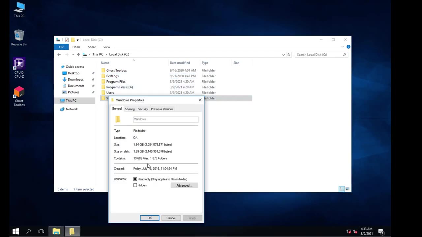422x237 pixels.
Task: Open the This PC desktop icon
Action: [19, 10]
